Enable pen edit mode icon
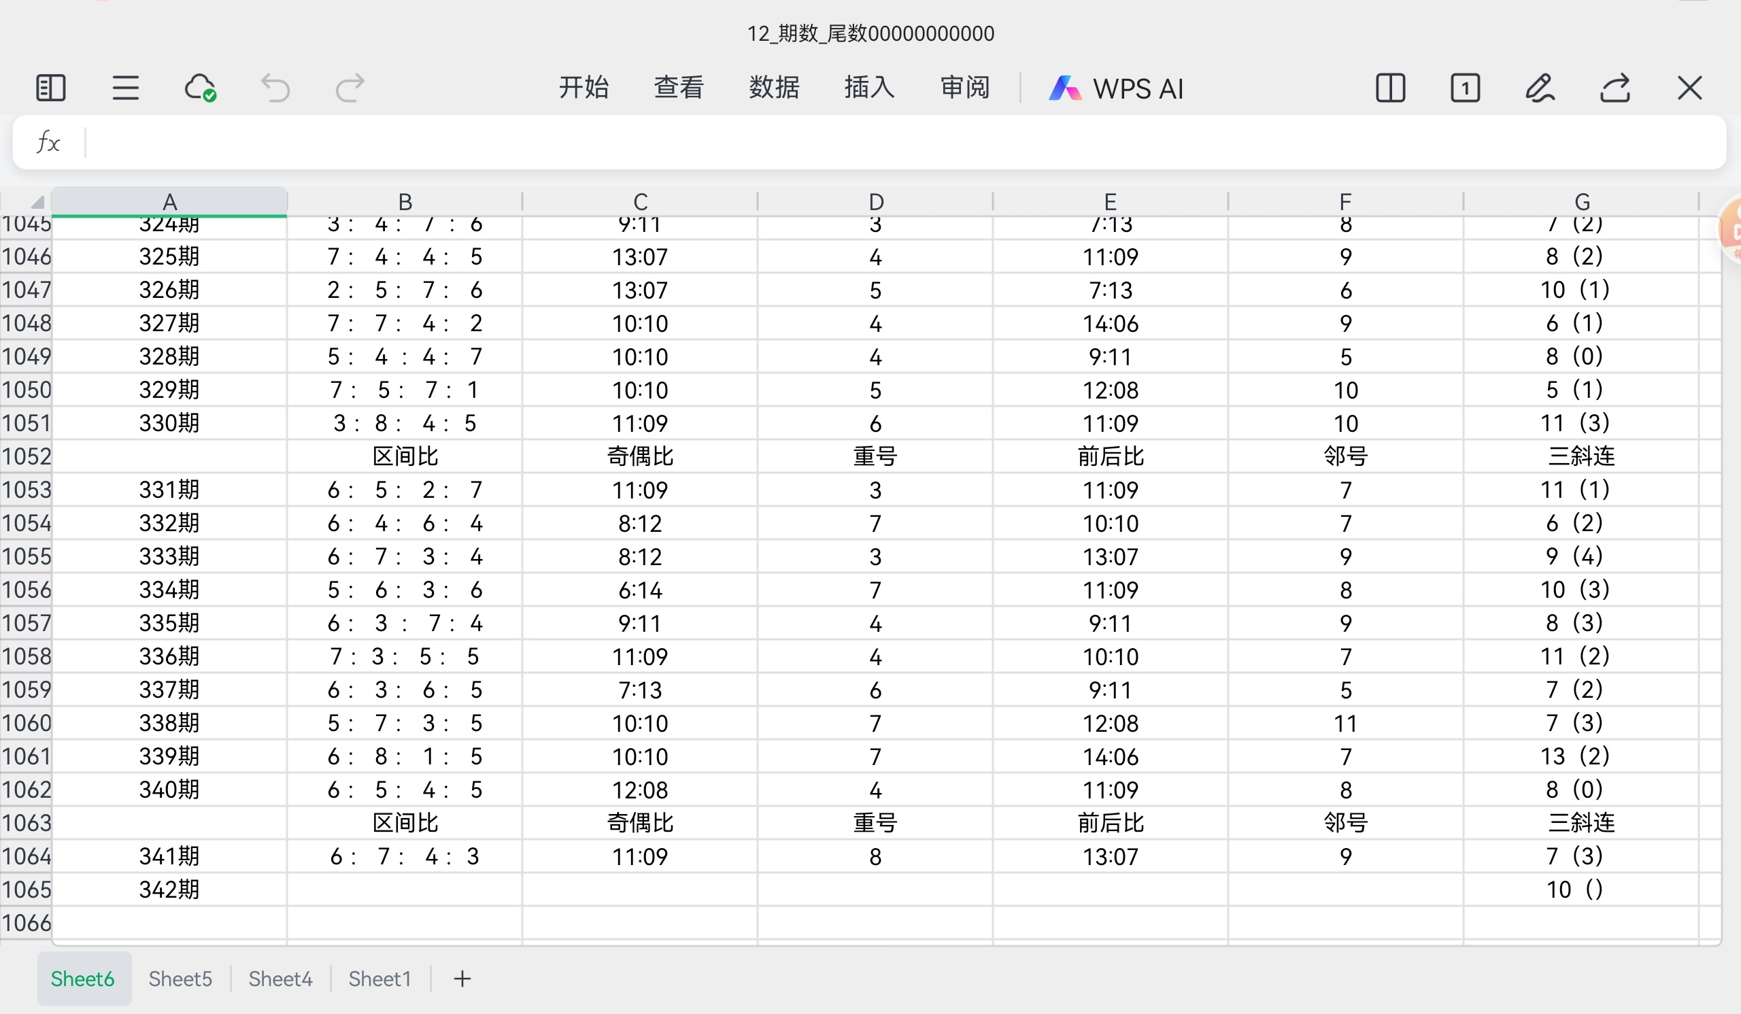The width and height of the screenshot is (1741, 1014). pyautogui.click(x=1540, y=88)
